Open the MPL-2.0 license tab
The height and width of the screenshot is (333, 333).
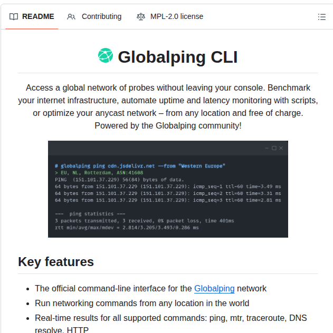(170, 16)
